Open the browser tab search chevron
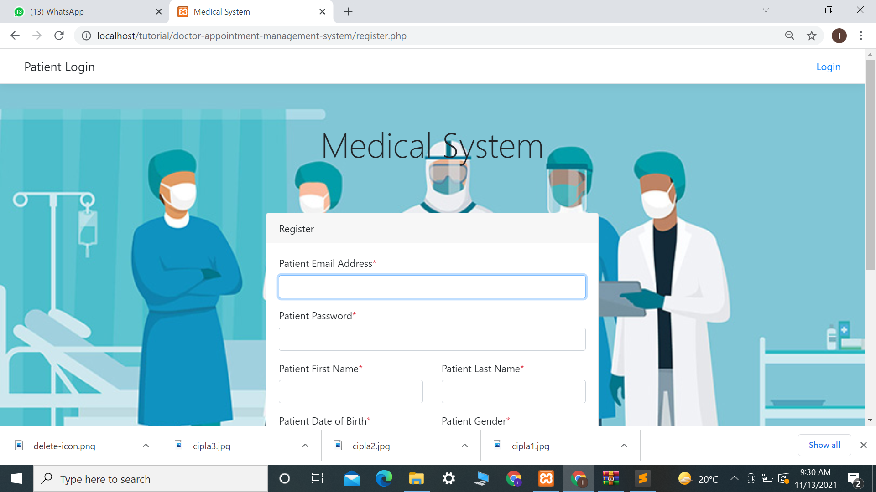The height and width of the screenshot is (492, 876). pos(766,10)
